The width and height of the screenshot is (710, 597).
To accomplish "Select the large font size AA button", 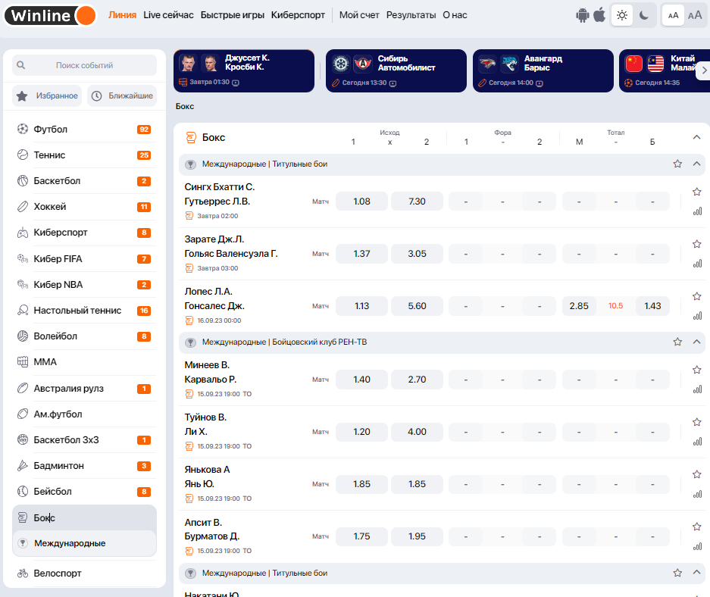I will pos(695,15).
